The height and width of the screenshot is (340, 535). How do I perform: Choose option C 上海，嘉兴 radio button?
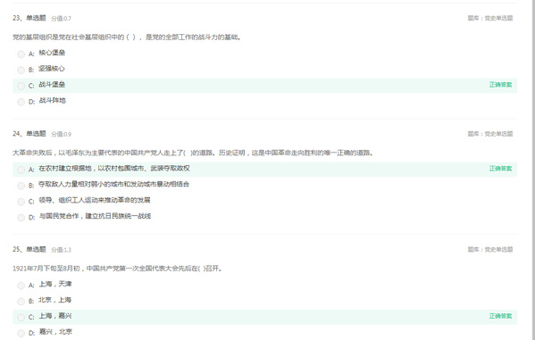pyautogui.click(x=21, y=317)
